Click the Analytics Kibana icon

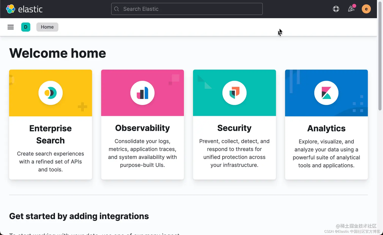click(326, 93)
